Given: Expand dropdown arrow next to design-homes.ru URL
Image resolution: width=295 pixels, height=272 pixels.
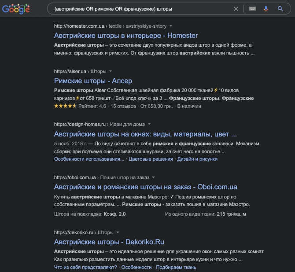Looking at the screenshot, I should coord(149,124).
